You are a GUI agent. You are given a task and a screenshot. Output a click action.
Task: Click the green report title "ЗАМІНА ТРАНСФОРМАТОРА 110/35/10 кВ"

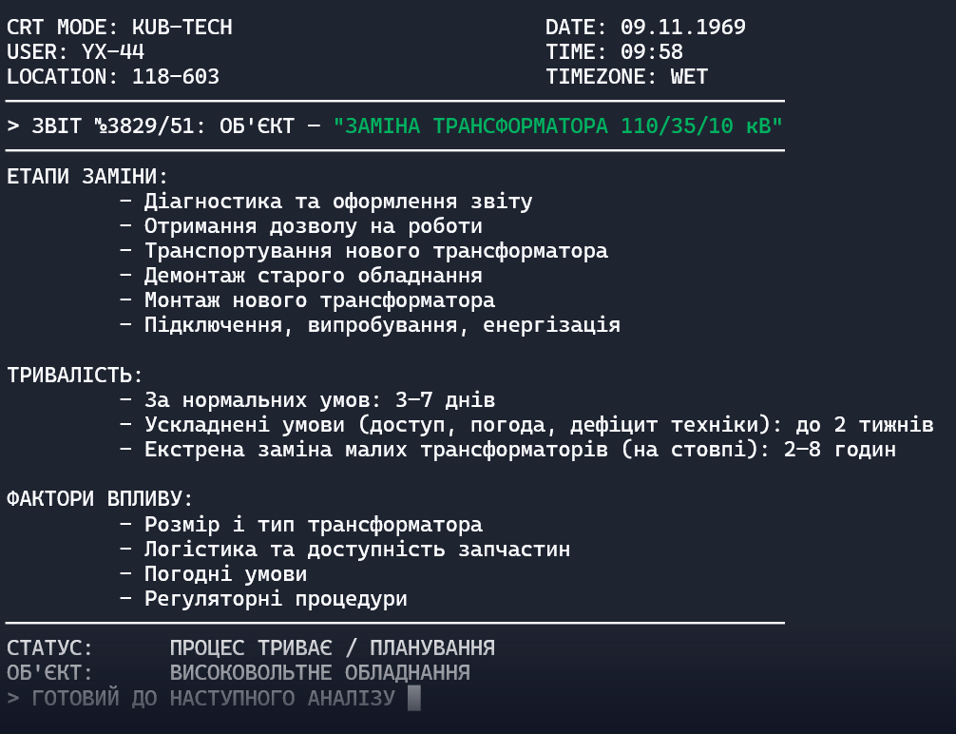point(557,126)
